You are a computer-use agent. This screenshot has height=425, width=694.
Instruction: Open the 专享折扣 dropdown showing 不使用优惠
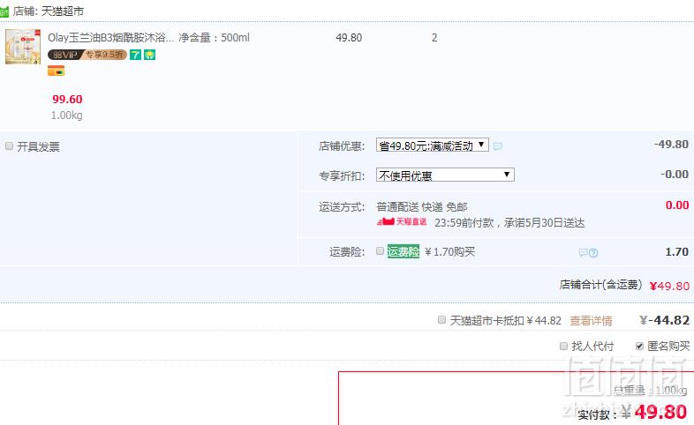click(445, 175)
